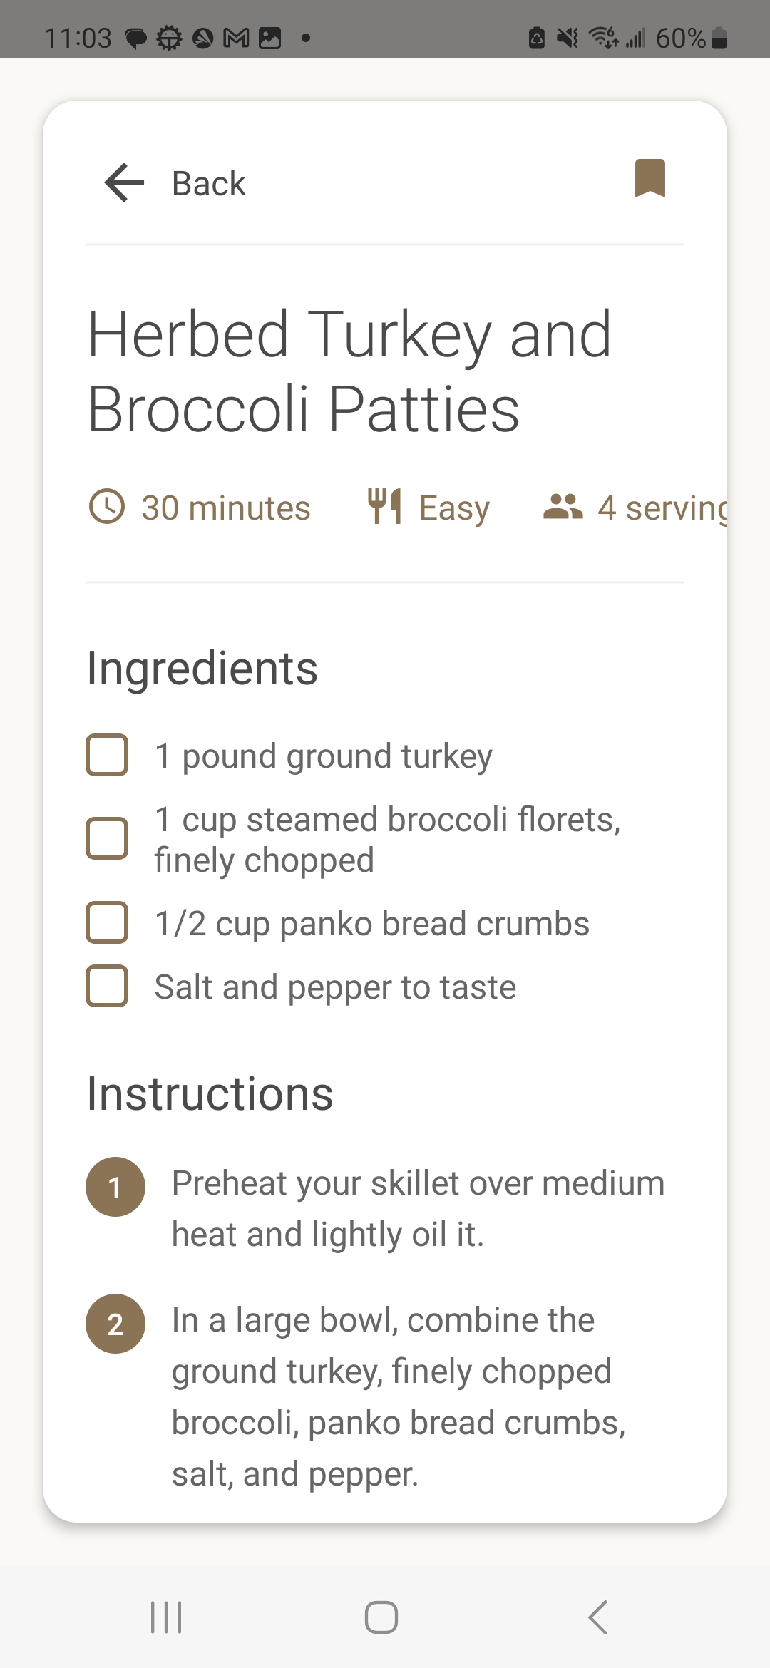Open the Gmail notification icon in the status bar
Screen dimensions: 770x1668
click(237, 38)
